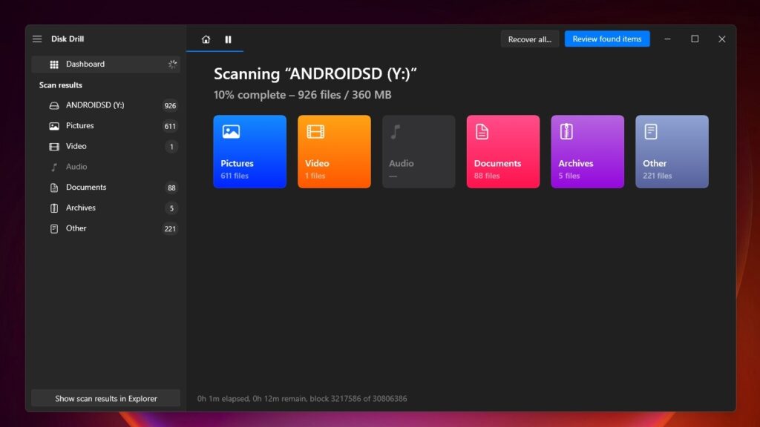760x427 pixels.
Task: Click the Documents tile page icon
Action: pyautogui.click(x=482, y=132)
